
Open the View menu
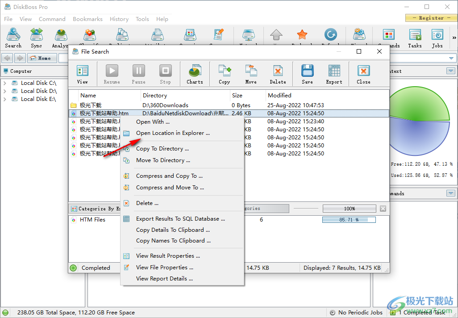(26, 19)
